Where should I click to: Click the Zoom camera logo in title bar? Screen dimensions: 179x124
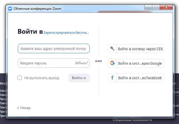coord(10,9)
